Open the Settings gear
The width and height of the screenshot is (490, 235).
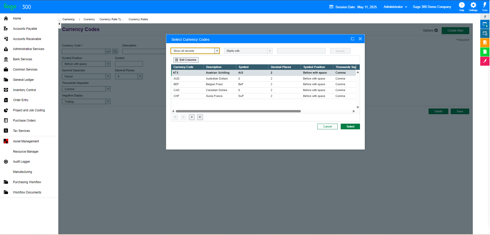[473, 7]
